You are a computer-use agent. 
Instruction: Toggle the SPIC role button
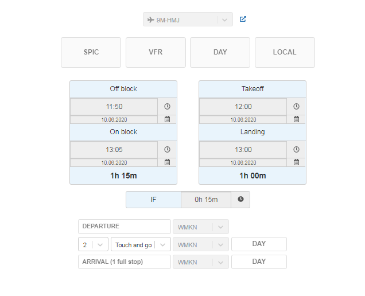91,52
